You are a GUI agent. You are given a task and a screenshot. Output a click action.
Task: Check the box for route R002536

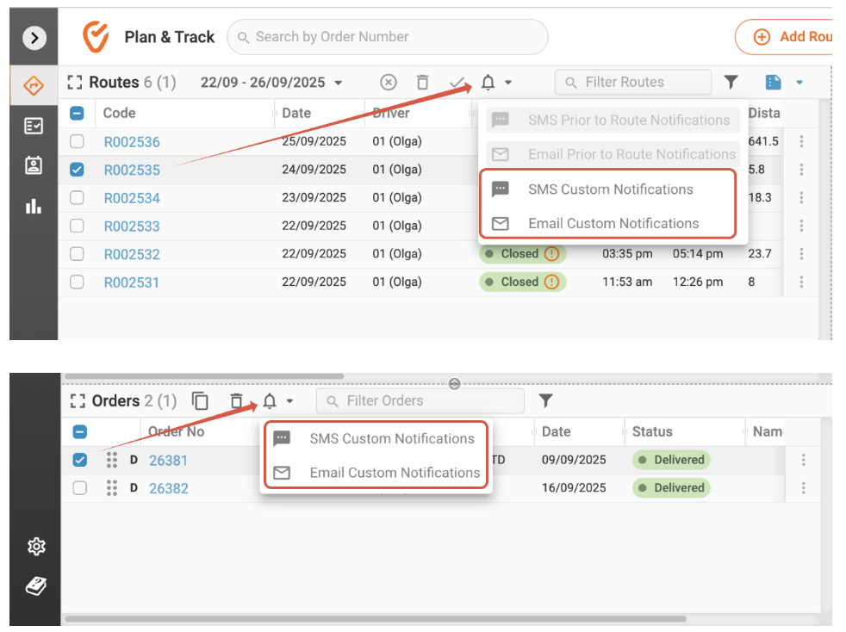point(78,141)
